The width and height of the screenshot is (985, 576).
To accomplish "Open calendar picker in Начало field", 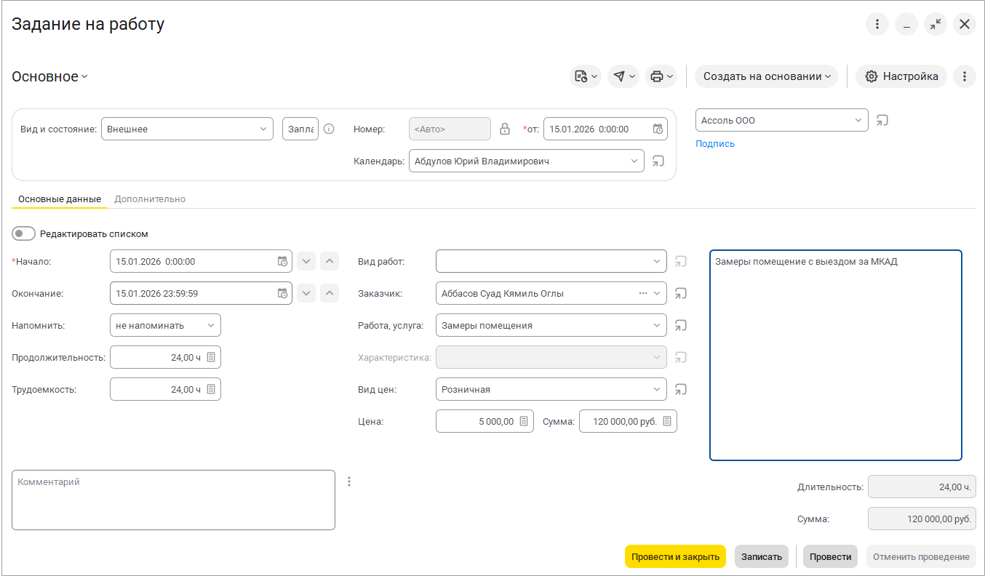I will coord(283,262).
